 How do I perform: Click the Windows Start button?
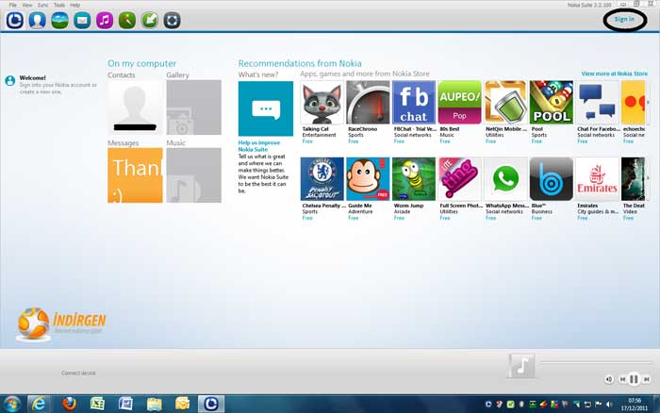11,405
